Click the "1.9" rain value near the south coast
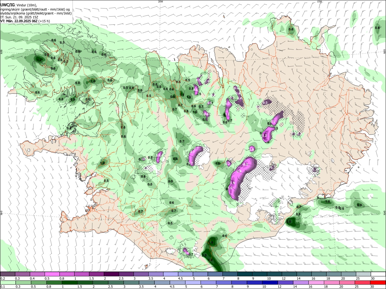 click(210, 260)
